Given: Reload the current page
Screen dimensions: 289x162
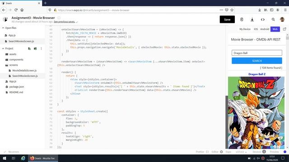Looking at the screenshot, I should tap(16, 10).
